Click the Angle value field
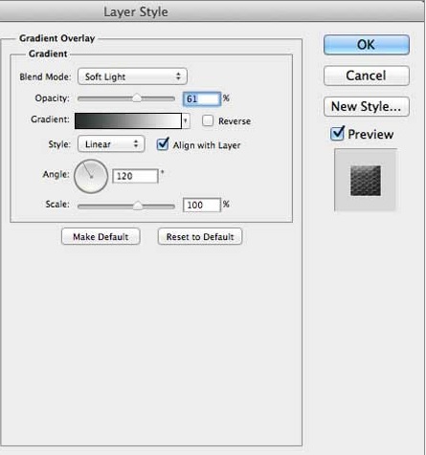Viewport: 426px width, 455px height. point(135,176)
